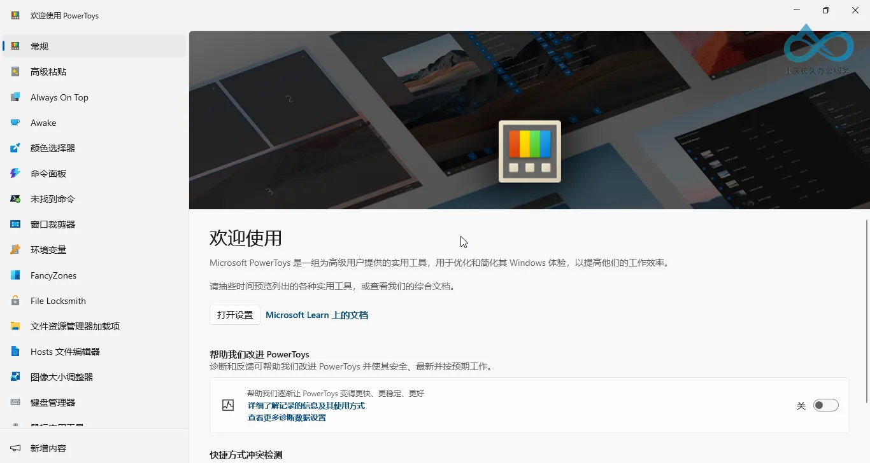Click the Environment Variables (环境变量) icon
Image resolution: width=870 pixels, height=463 pixels.
[x=15, y=250]
